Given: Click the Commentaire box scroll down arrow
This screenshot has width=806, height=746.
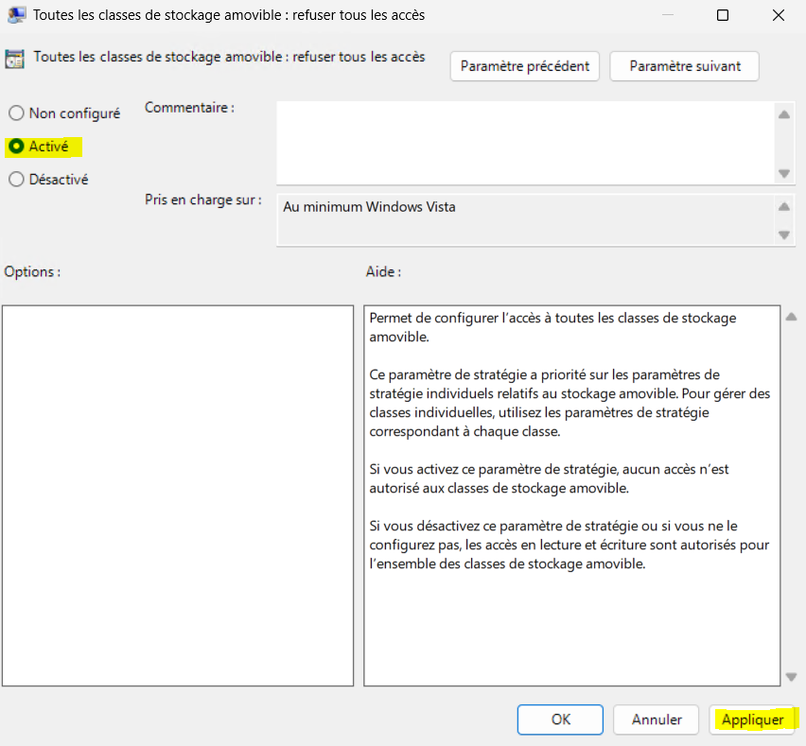Looking at the screenshot, I should point(783,173).
